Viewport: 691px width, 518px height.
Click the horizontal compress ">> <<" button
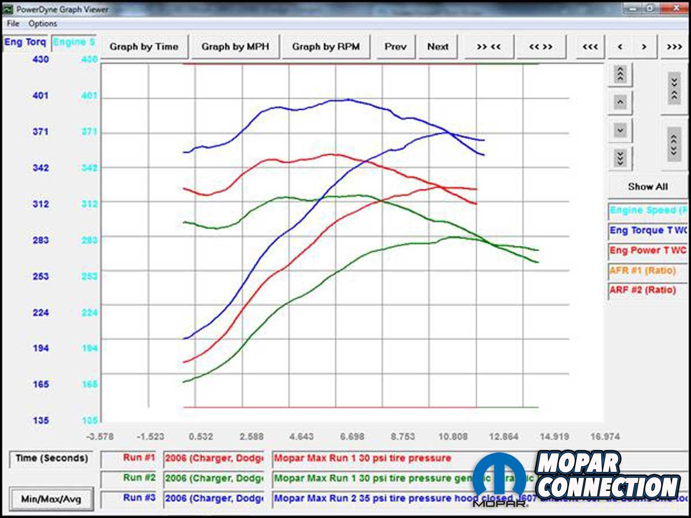pyautogui.click(x=488, y=47)
